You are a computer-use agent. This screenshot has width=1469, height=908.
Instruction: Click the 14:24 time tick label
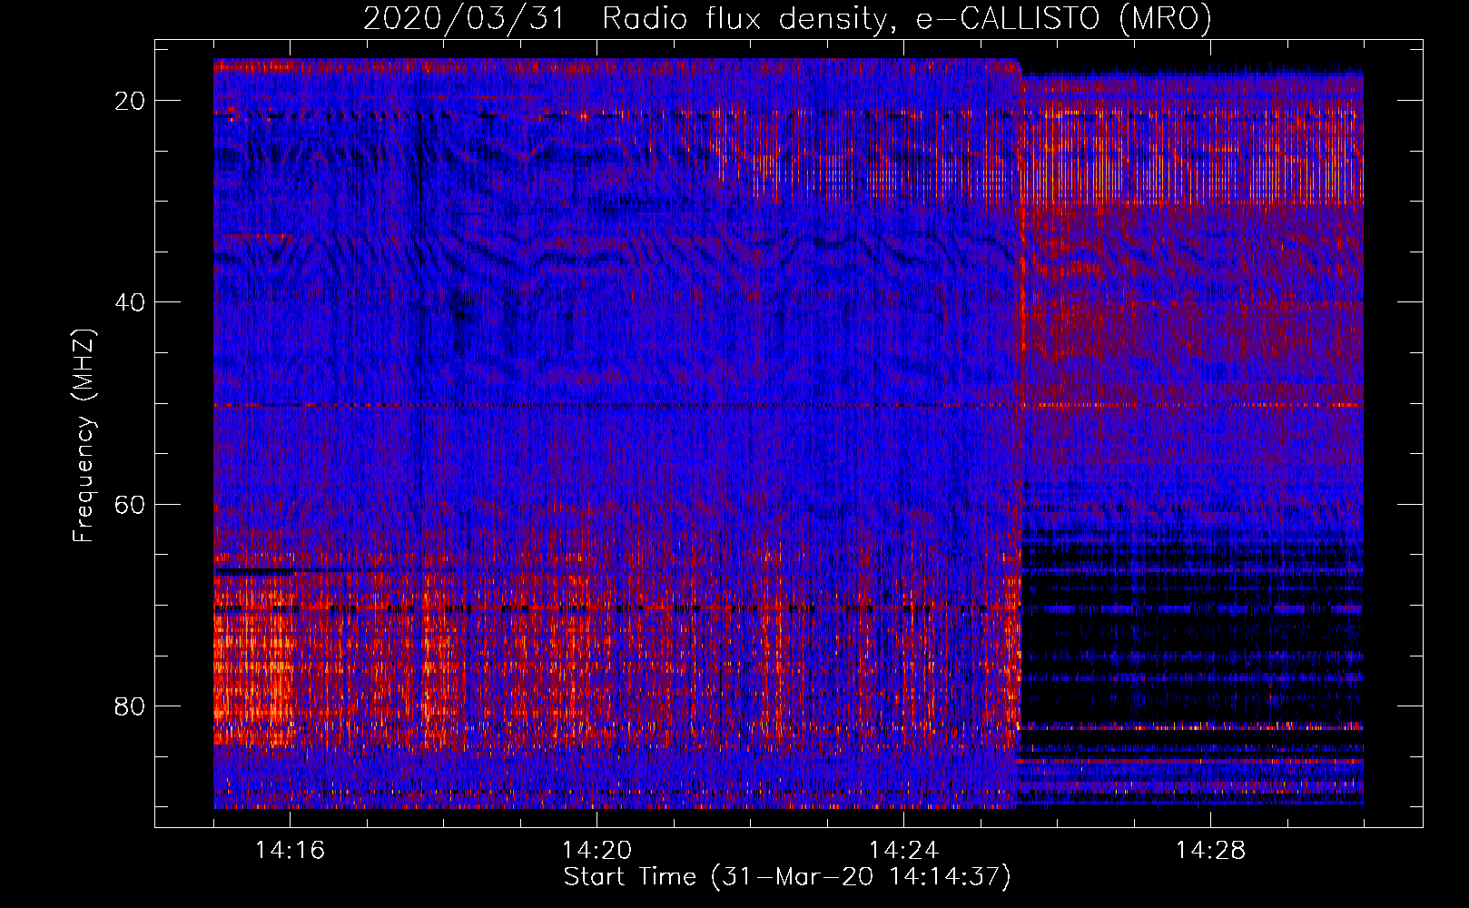(x=904, y=851)
